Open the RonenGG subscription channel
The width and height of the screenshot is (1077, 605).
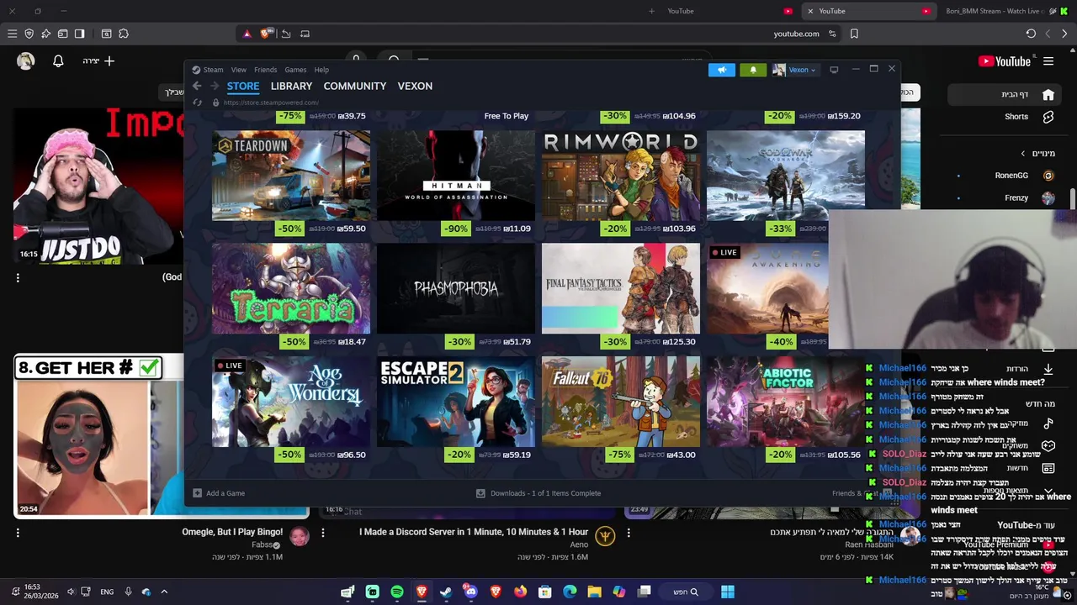(x=1022, y=176)
